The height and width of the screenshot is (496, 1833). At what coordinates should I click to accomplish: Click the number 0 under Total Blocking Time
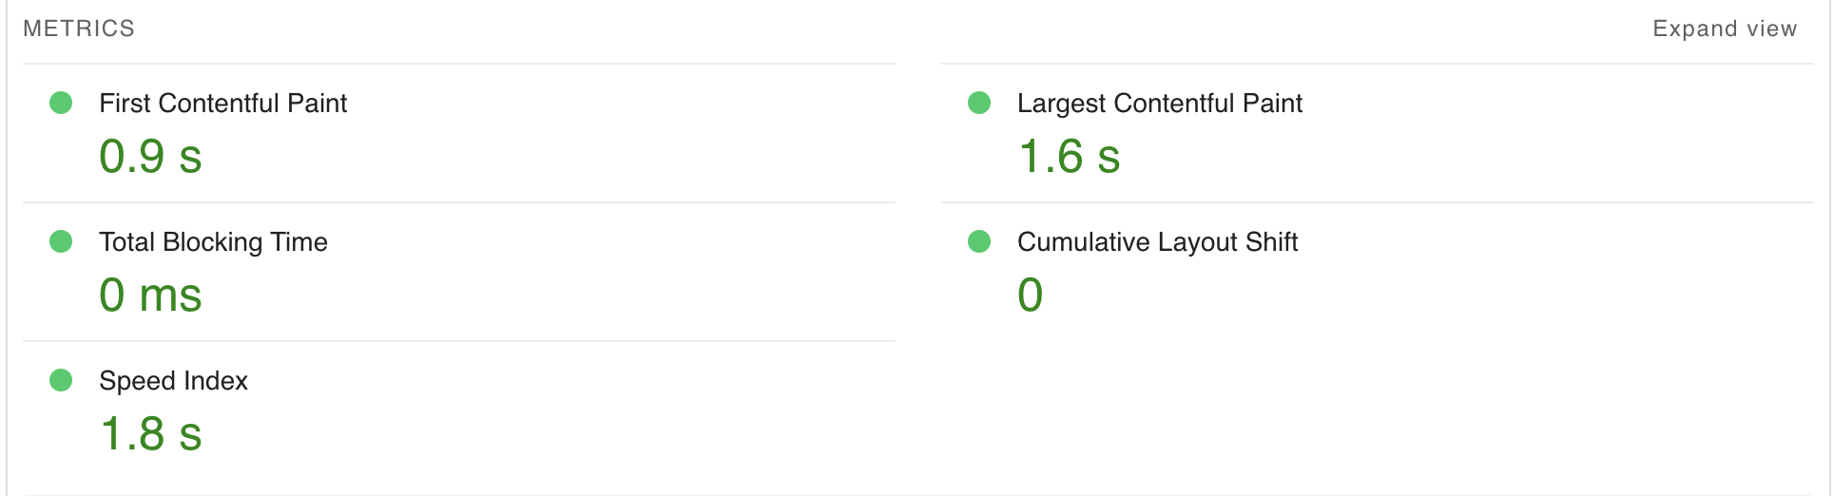pos(112,295)
